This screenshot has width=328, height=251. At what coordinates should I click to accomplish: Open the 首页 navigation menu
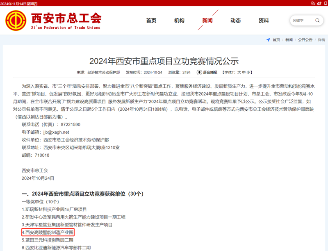click(151, 21)
